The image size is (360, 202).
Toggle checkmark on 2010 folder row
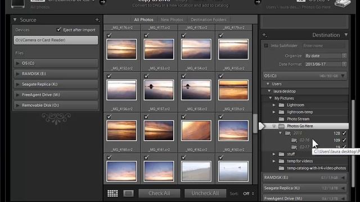(344, 133)
